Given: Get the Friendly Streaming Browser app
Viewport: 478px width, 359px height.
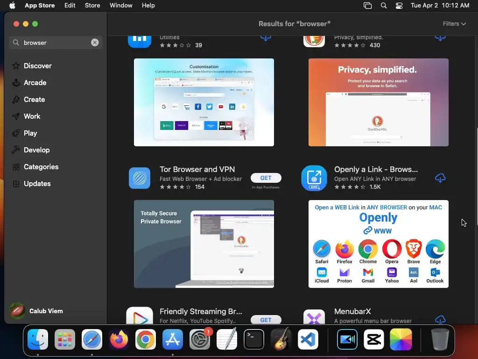Looking at the screenshot, I should pyautogui.click(x=266, y=320).
